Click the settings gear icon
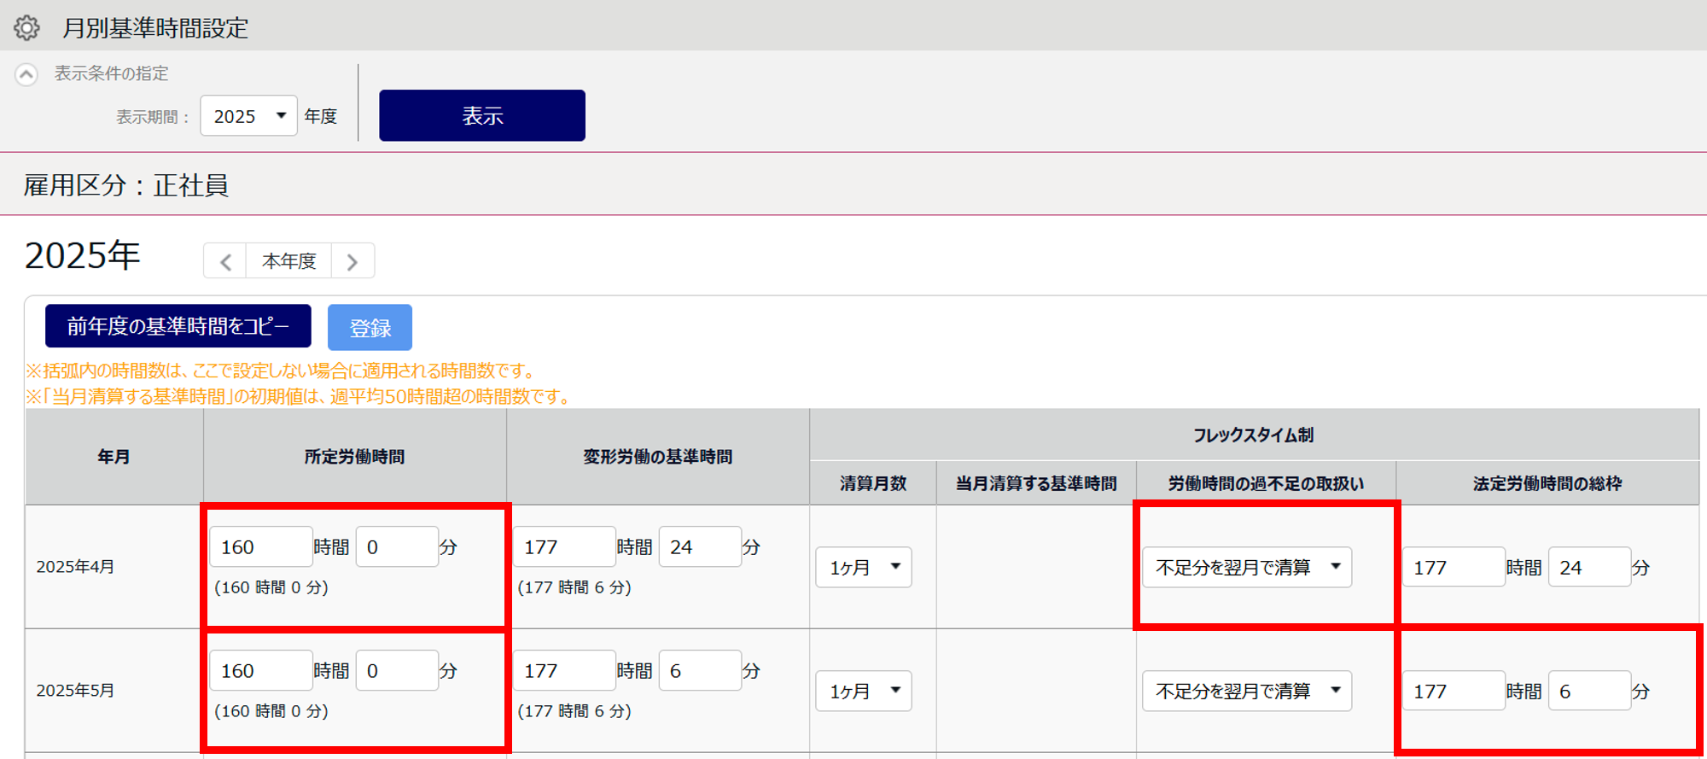1707x759 pixels. click(x=26, y=28)
